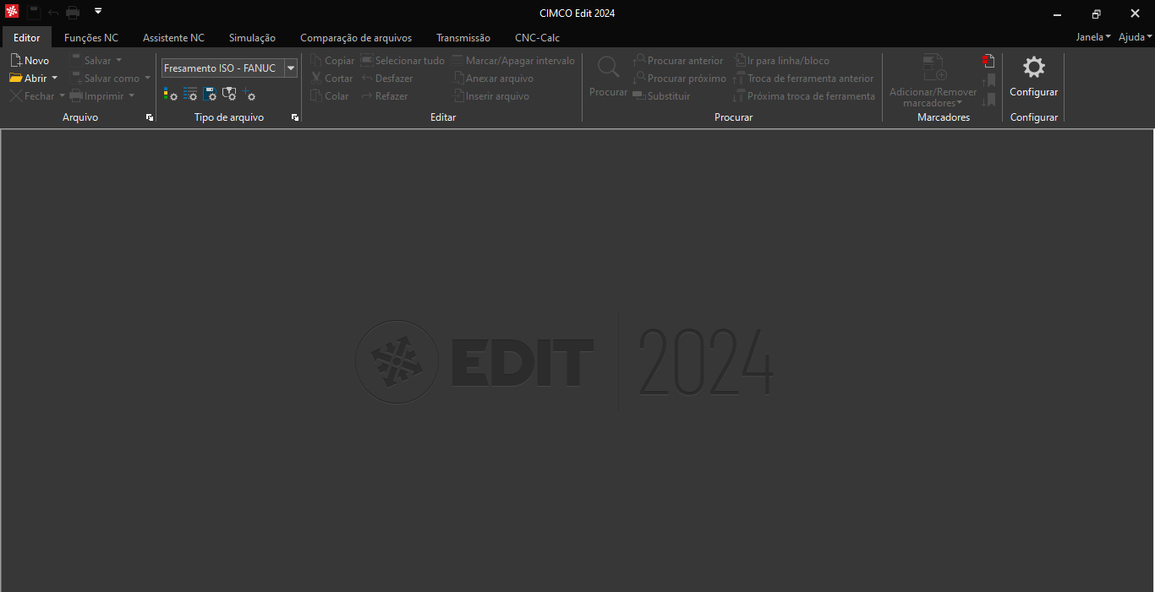Click the colors setup icon under file type

pyautogui.click(x=170, y=95)
